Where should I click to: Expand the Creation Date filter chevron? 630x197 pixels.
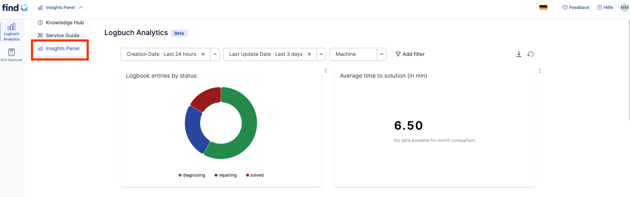point(215,54)
